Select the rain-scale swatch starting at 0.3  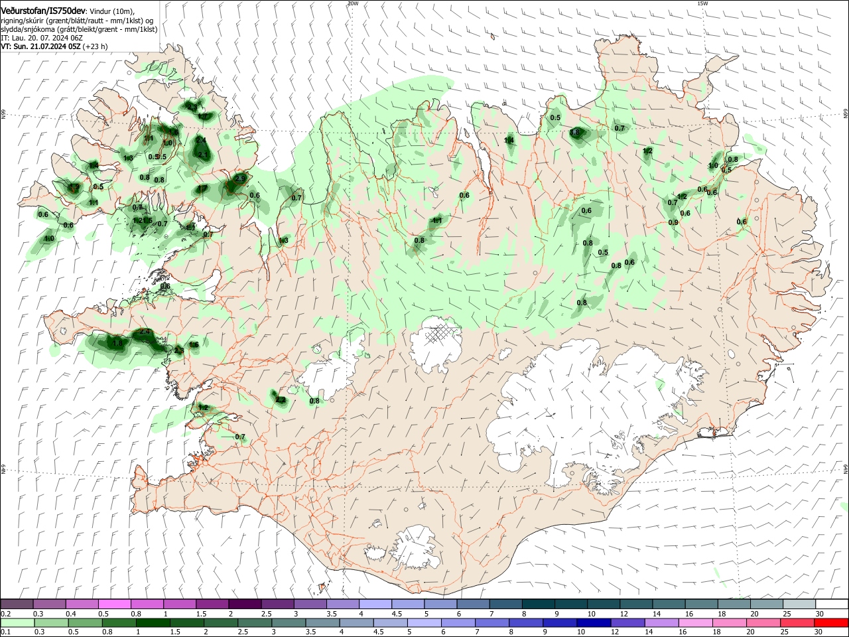pos(51,622)
